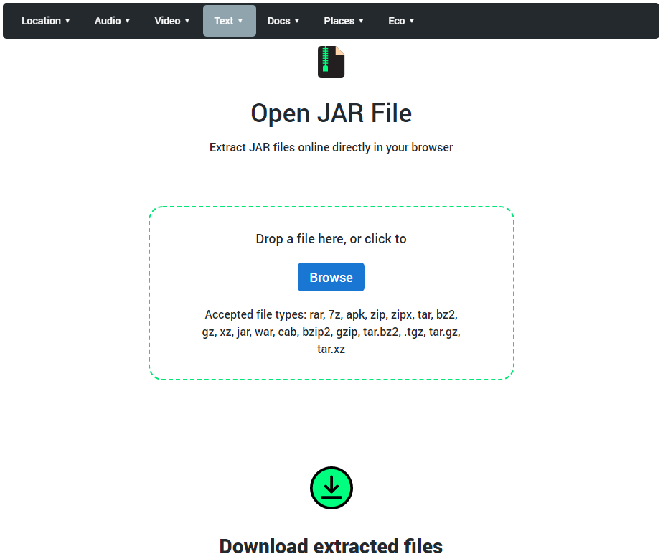Click the folded corner of the file icon
The width and height of the screenshot is (663, 559).
pyautogui.click(x=339, y=50)
